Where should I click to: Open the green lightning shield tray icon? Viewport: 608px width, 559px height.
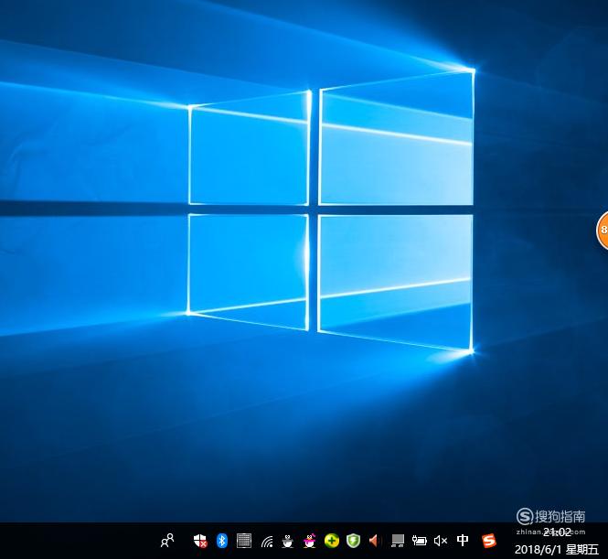click(x=353, y=541)
